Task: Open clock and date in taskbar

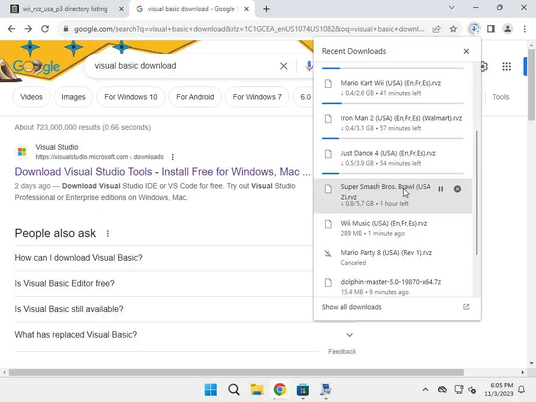Action: pos(499,389)
